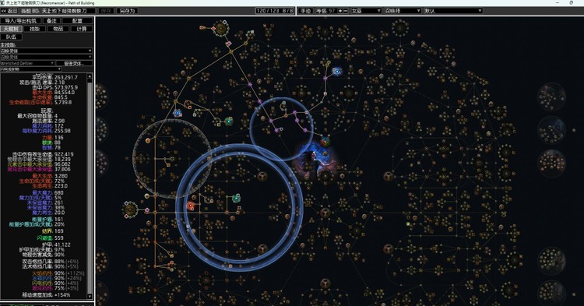The height and width of the screenshot is (306, 584).
Task: Open the 召唤师 ascendancy dropdown
Action: 403,11
